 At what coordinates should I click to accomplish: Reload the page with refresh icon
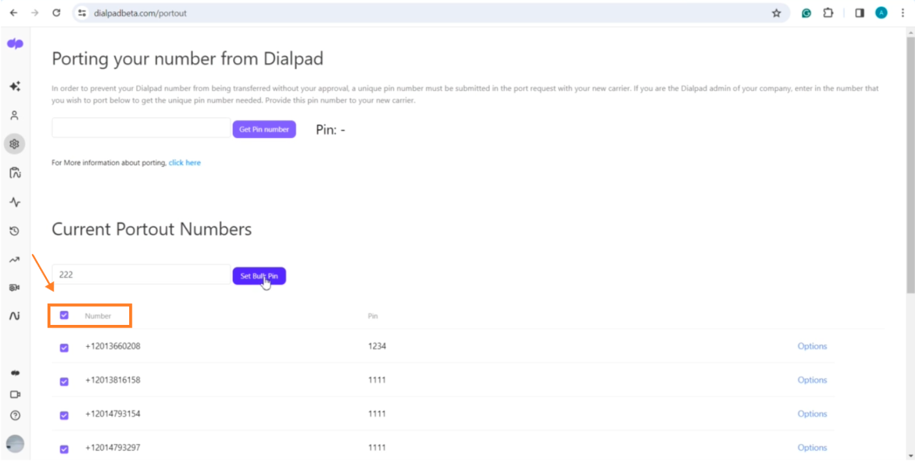click(x=57, y=12)
